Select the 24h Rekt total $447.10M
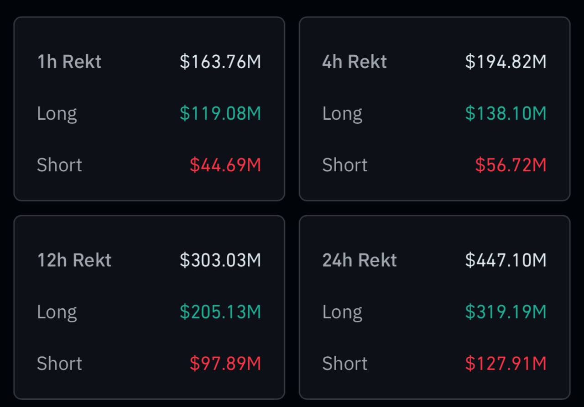The image size is (584, 407). click(506, 260)
